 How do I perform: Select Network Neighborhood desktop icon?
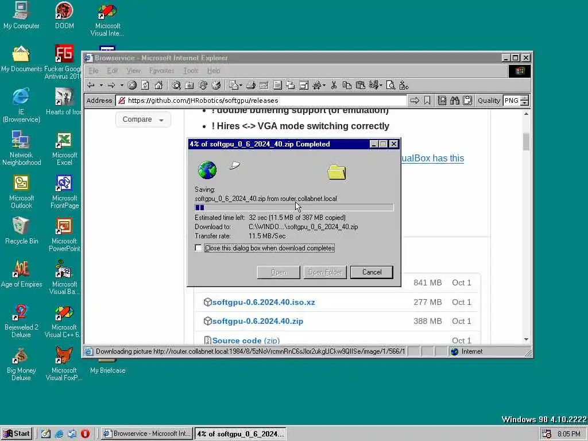point(21,149)
